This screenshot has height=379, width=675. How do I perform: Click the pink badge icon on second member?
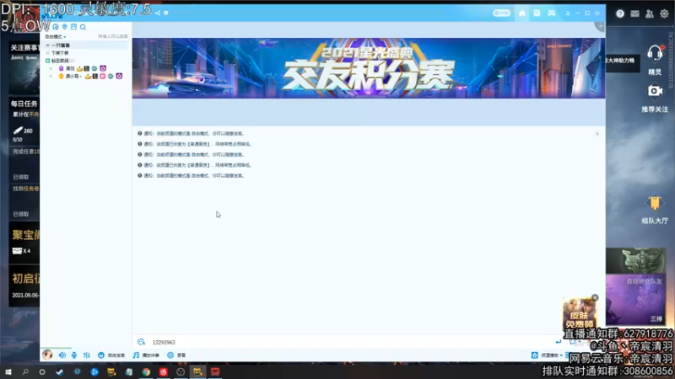tap(102, 76)
